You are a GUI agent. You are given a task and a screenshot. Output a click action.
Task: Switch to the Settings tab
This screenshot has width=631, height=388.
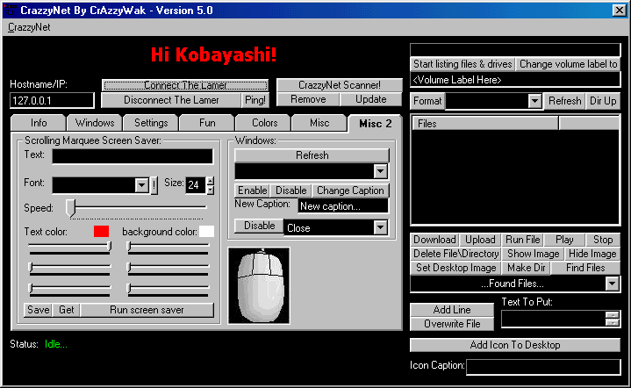[151, 123]
